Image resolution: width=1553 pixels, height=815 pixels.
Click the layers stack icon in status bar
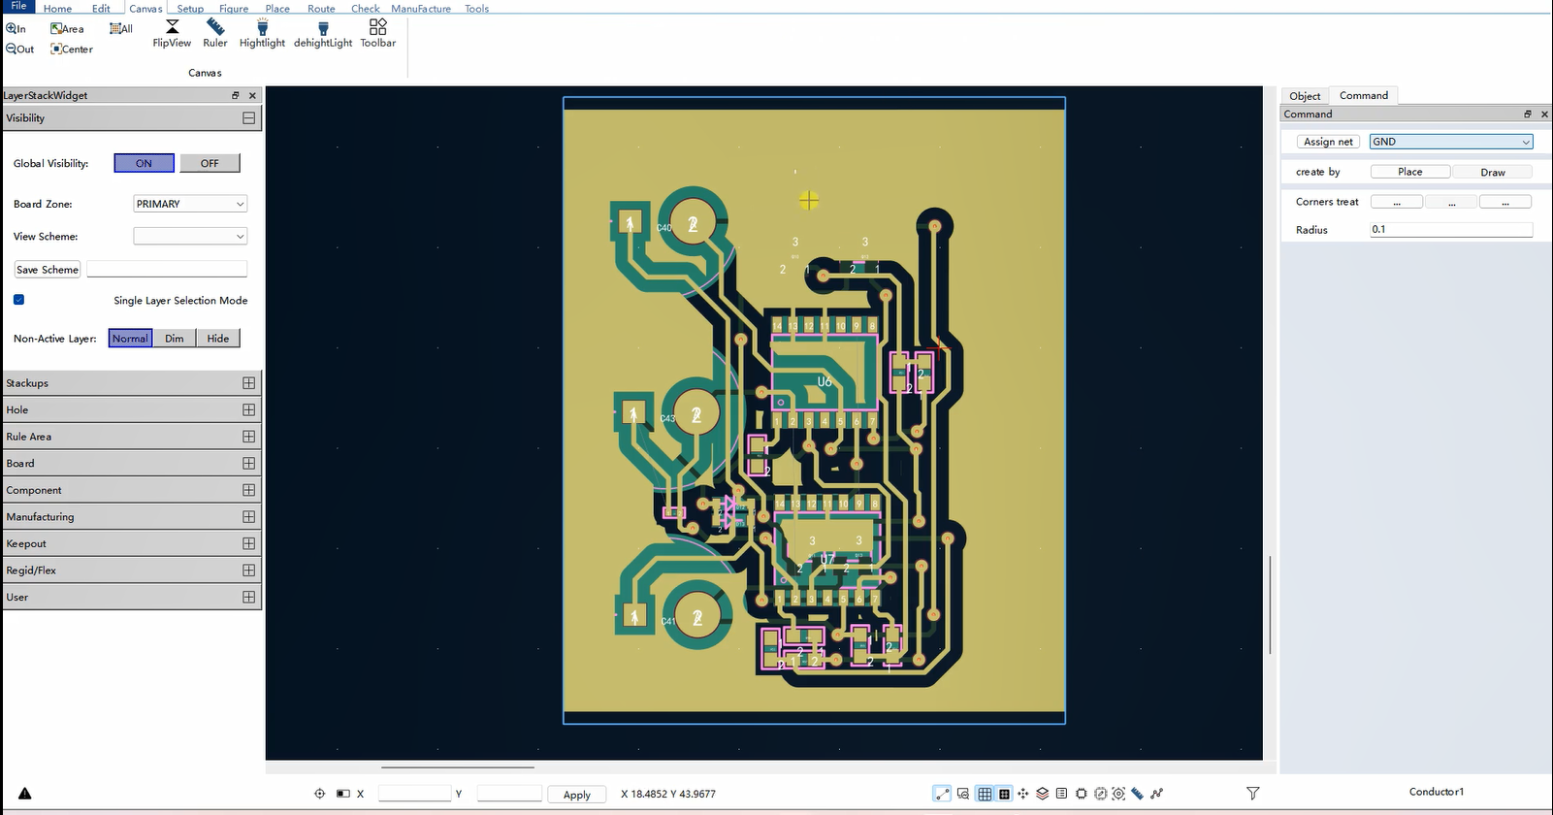point(1042,794)
